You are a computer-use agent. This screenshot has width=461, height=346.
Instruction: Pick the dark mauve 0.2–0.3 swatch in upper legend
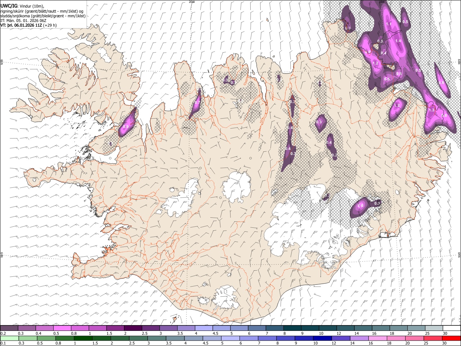point(9,328)
